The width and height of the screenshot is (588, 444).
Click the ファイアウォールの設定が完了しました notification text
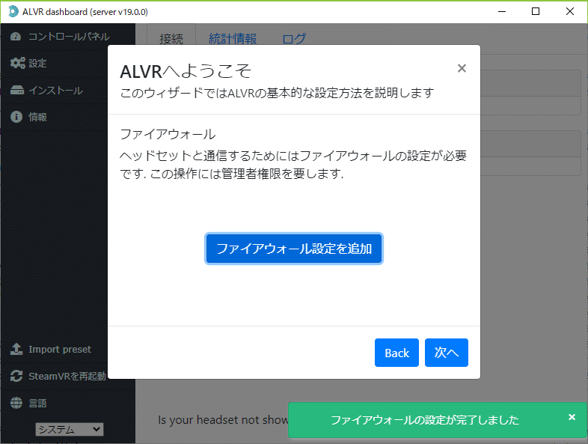425,419
